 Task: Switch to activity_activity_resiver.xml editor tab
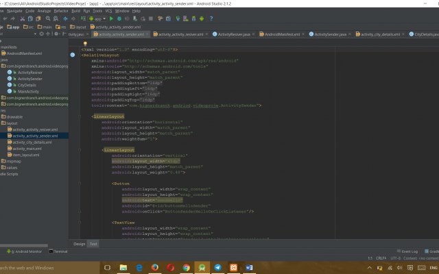180,34
